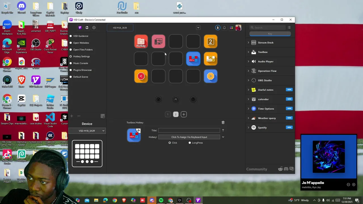The image size is (363, 204).
Task: Open the Device VSD M18_3A39 dropdown
Action: coord(87,131)
